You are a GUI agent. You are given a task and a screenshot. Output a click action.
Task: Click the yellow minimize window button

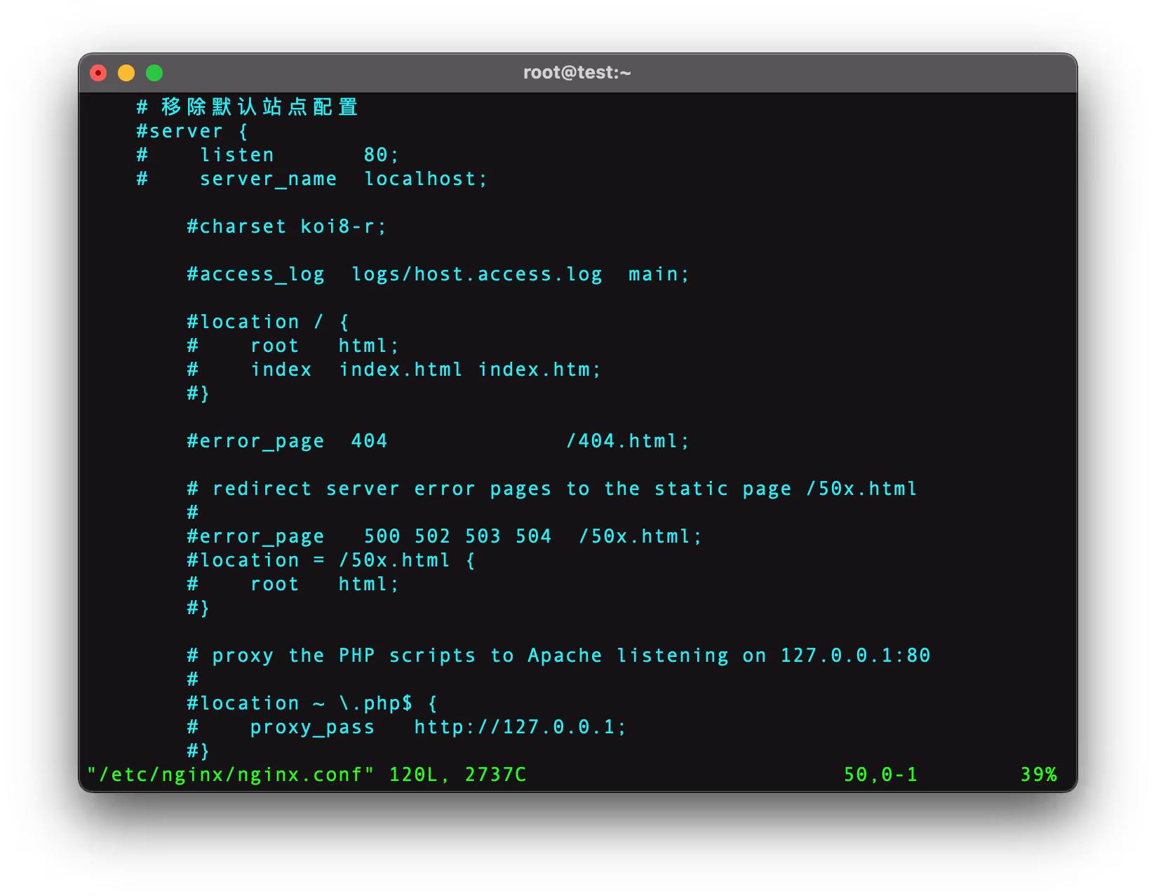click(126, 73)
